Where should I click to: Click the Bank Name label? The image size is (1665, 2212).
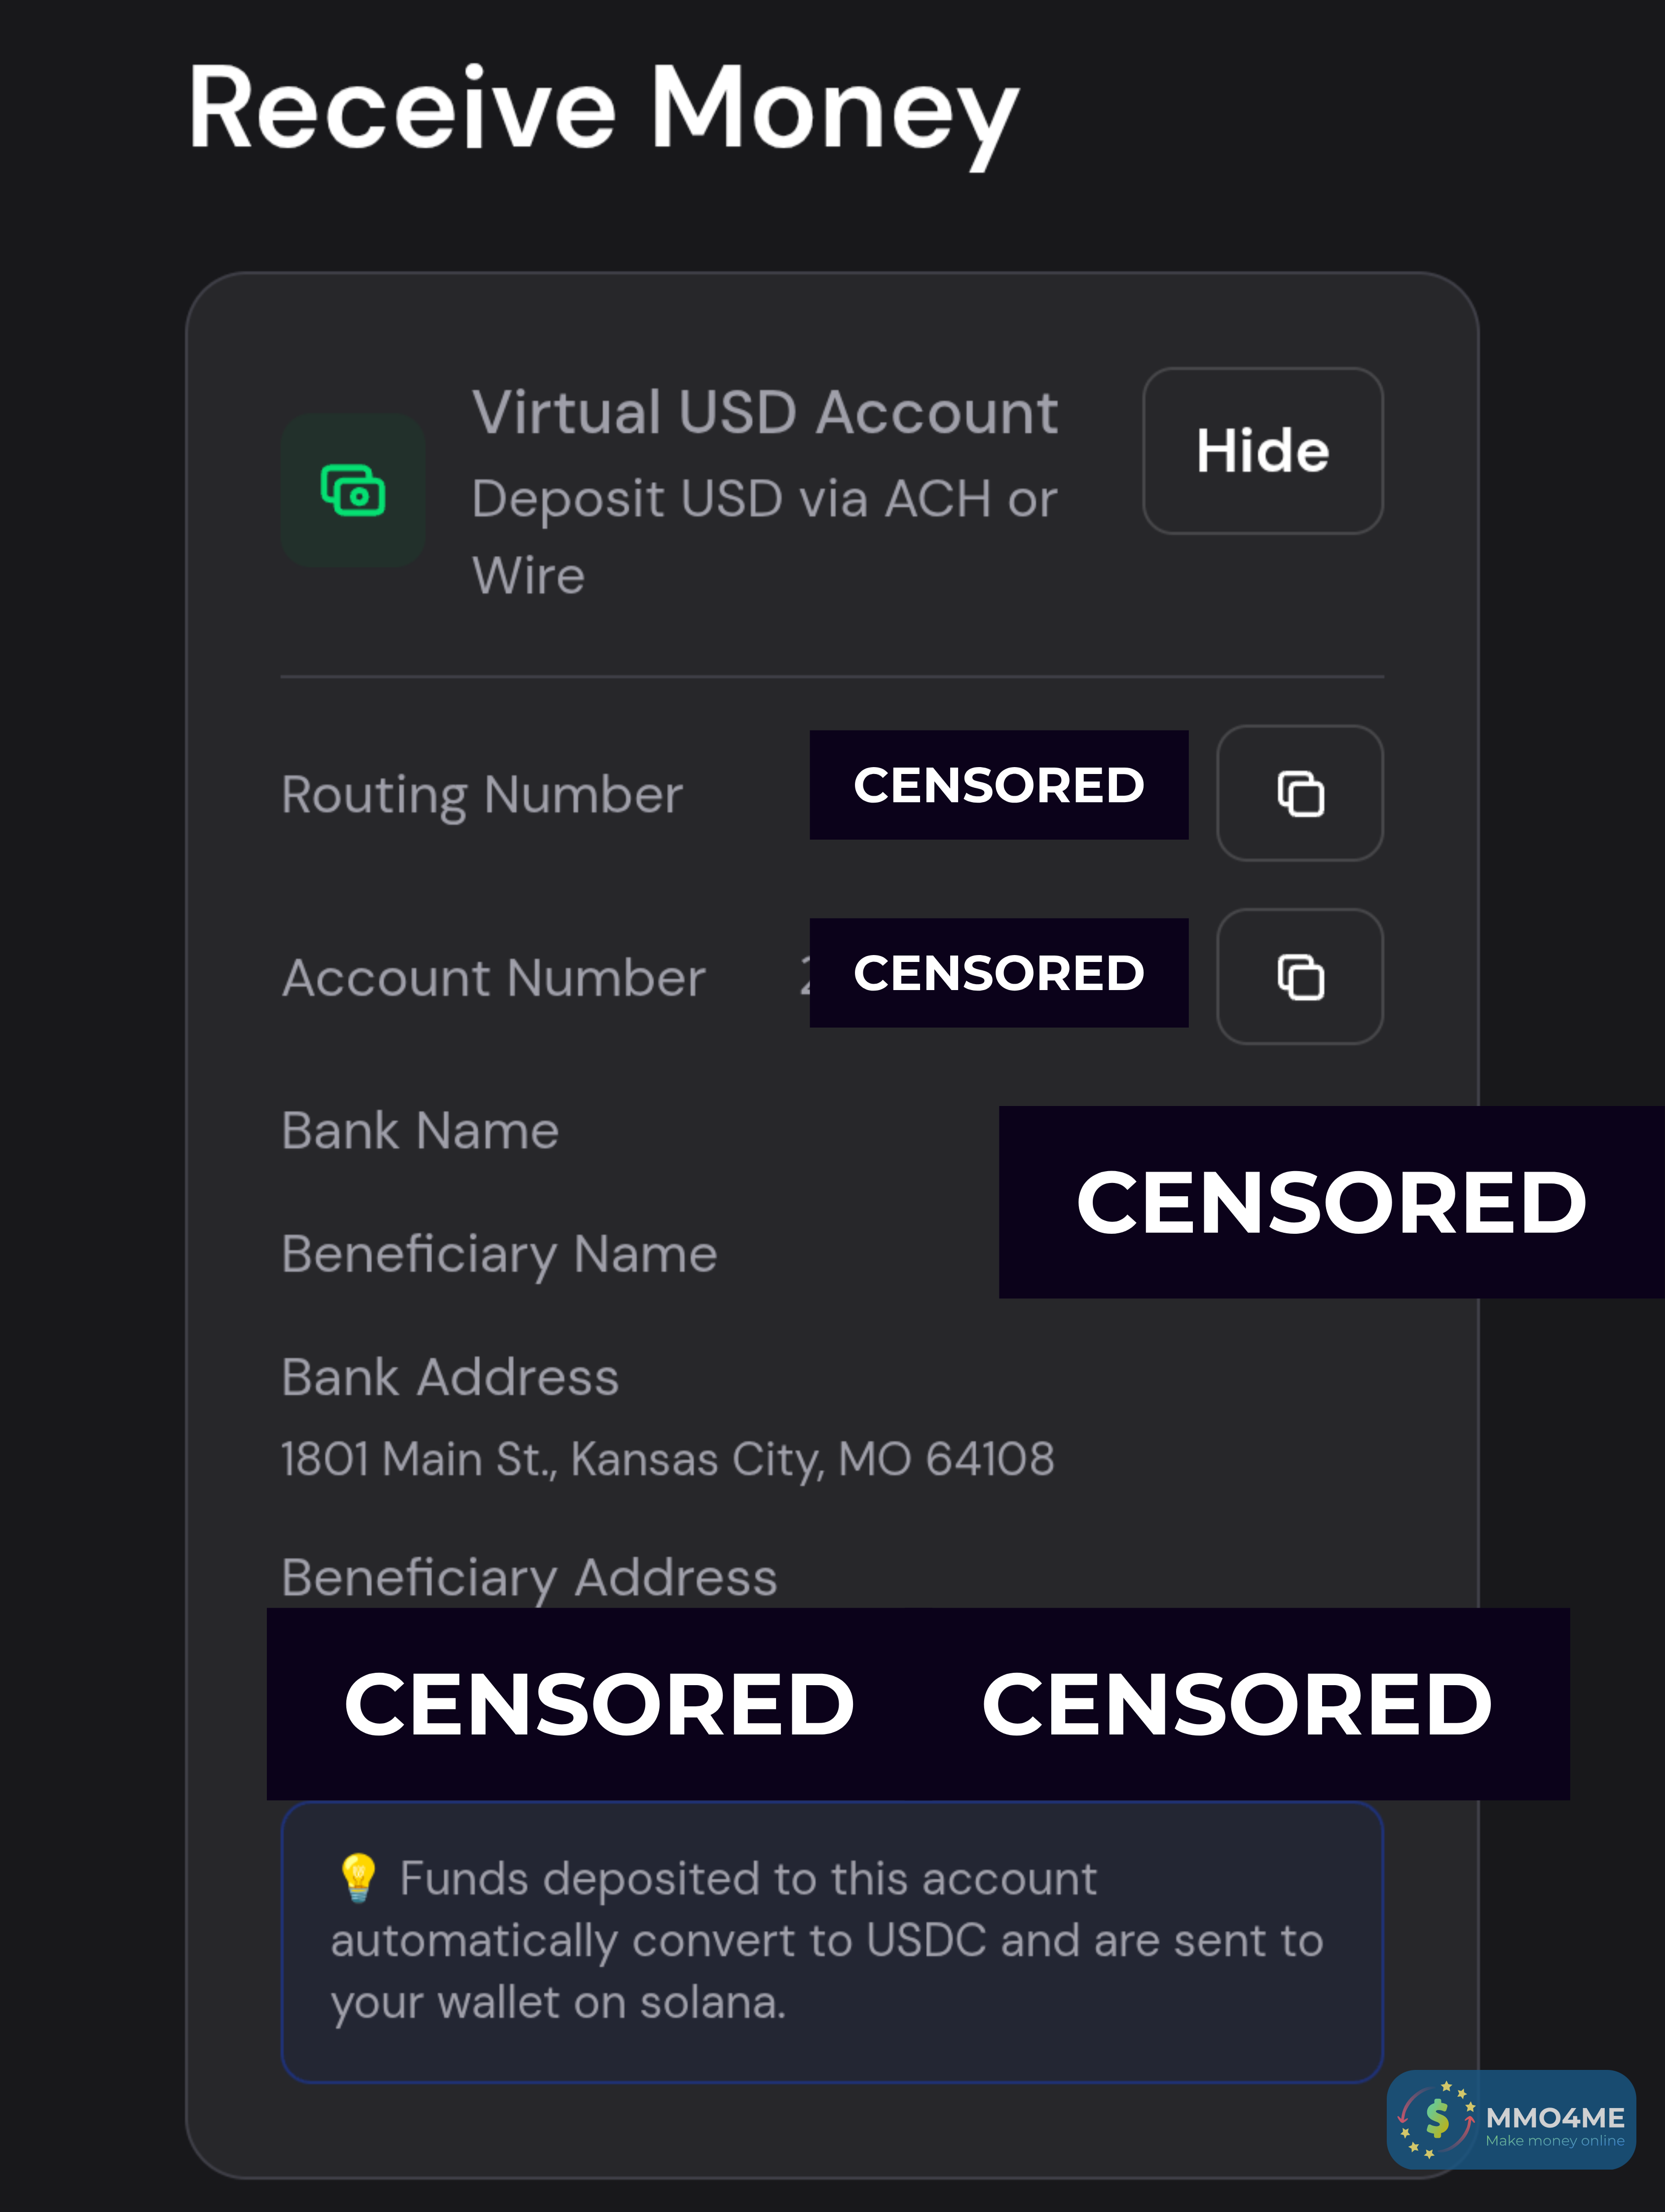[x=420, y=1131]
